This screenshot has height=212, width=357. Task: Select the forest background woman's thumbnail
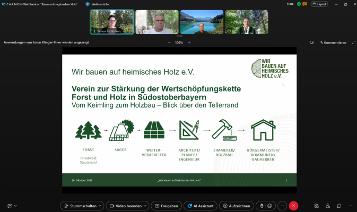point(247,22)
